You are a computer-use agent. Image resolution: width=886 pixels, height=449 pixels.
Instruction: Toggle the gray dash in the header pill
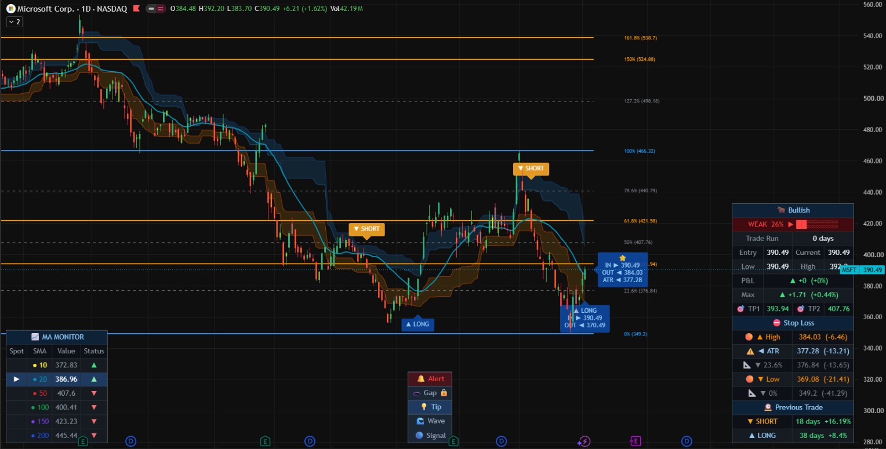pyautogui.click(x=151, y=9)
